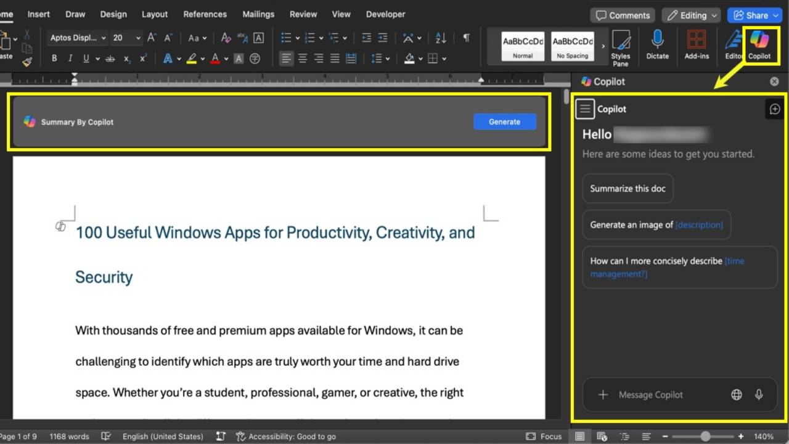
Task: Enable Focus mode
Action: (x=544, y=436)
